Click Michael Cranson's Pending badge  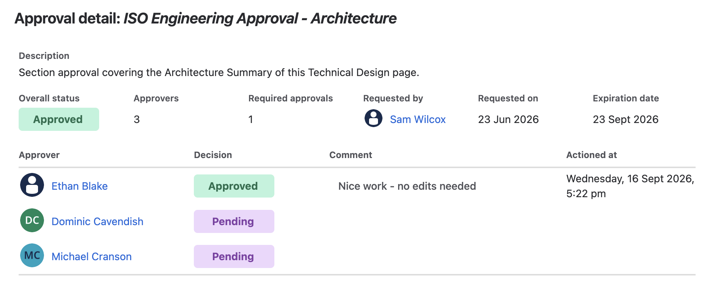coord(234,256)
